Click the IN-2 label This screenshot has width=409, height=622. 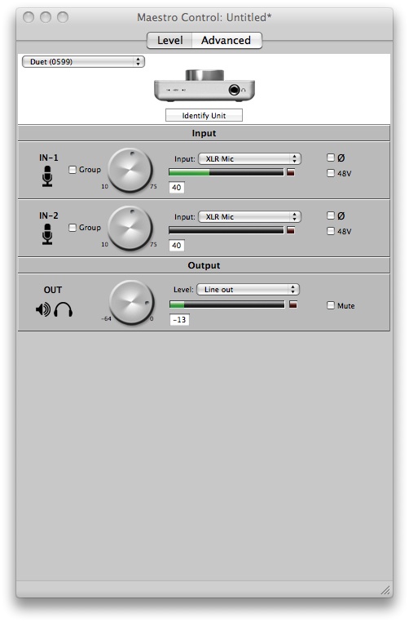coord(49,215)
